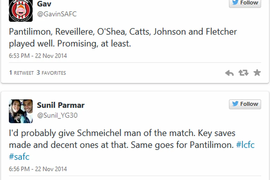Viewport: 270px width, 180px height.
Task: Click the 6:53 PM - 22 Nov 2014 timestamp
Action: 38,56
